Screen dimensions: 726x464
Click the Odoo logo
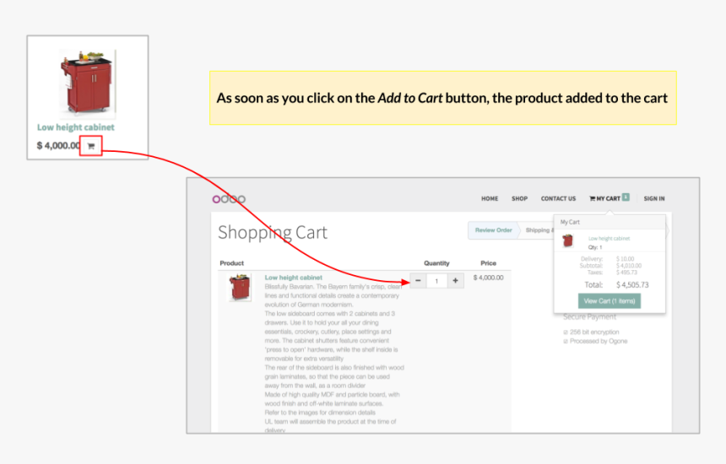point(229,199)
